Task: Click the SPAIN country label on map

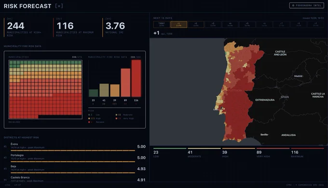Action: 285,97
